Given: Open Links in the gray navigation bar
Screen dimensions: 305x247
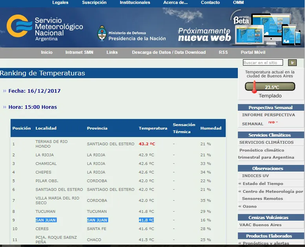Looking at the screenshot, I should click(112, 52).
